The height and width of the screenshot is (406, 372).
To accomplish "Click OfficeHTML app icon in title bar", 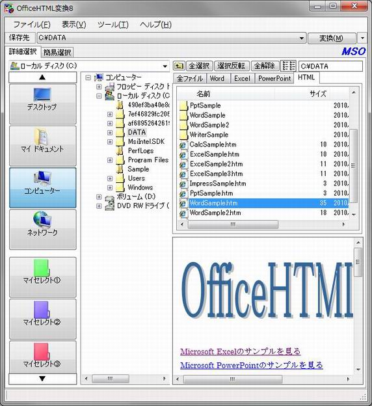I will 9,8.
